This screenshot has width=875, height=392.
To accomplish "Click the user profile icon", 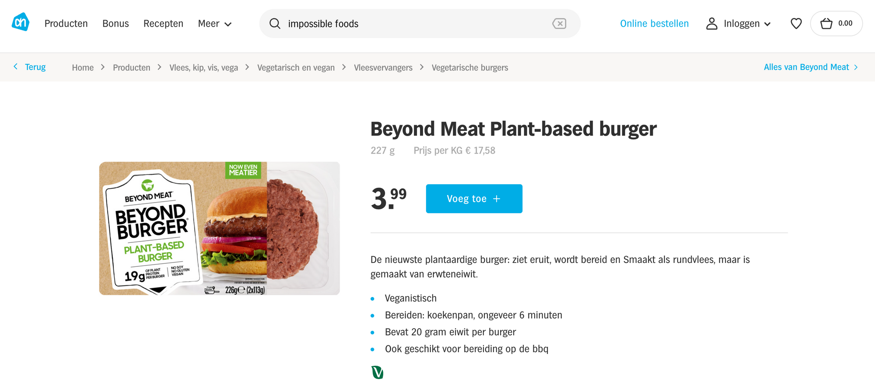I will coord(712,24).
